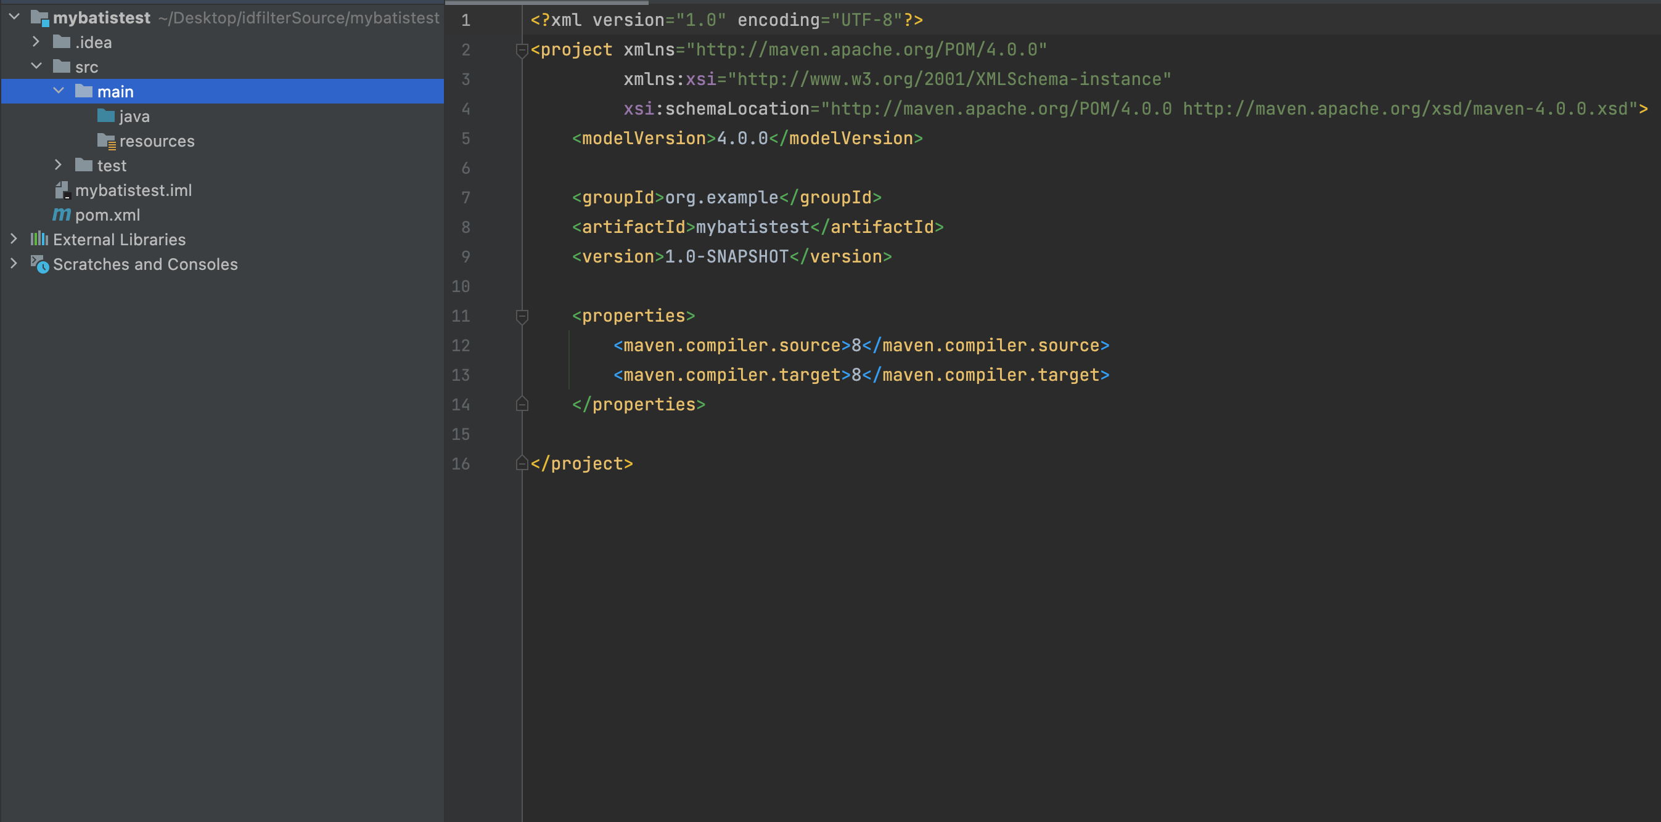Click the resources folder icon
This screenshot has width=1661, height=822.
click(107, 141)
